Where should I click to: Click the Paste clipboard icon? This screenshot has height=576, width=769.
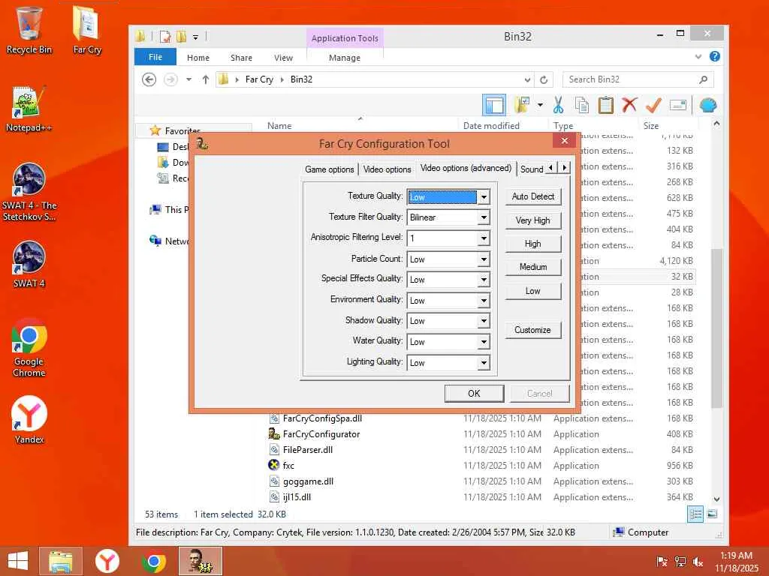pos(606,105)
